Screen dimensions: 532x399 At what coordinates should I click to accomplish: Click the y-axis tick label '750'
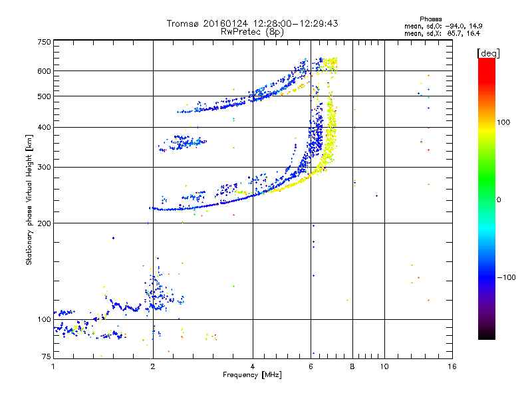click(x=44, y=42)
